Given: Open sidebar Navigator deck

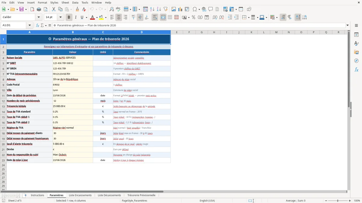Looking at the screenshot, I should tap(356, 61).
